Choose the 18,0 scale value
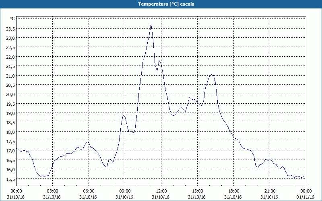Image resolution: width=322 pixels, height=201 pixels. (10, 132)
